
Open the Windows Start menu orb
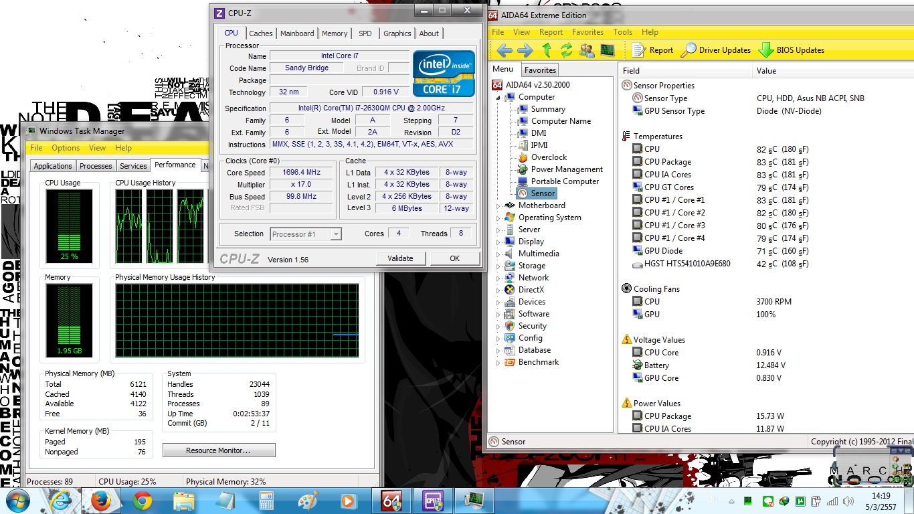[17, 501]
